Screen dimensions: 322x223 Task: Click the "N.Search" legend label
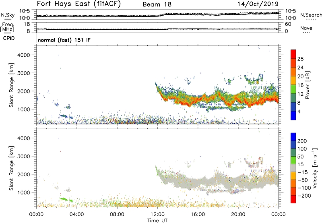click(x=311, y=15)
